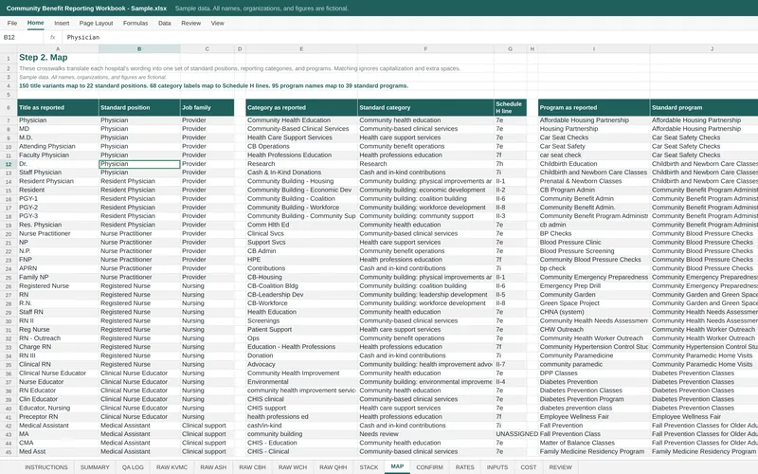The image size is (758, 474).
Task: Open the RAW QHH sheet tab
Action: 334,467
